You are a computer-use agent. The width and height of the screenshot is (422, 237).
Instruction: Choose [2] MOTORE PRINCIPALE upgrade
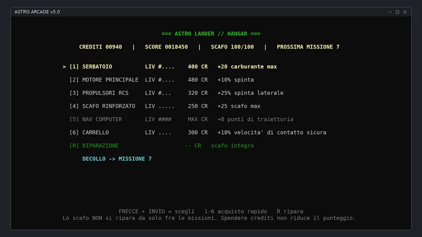[161, 80]
